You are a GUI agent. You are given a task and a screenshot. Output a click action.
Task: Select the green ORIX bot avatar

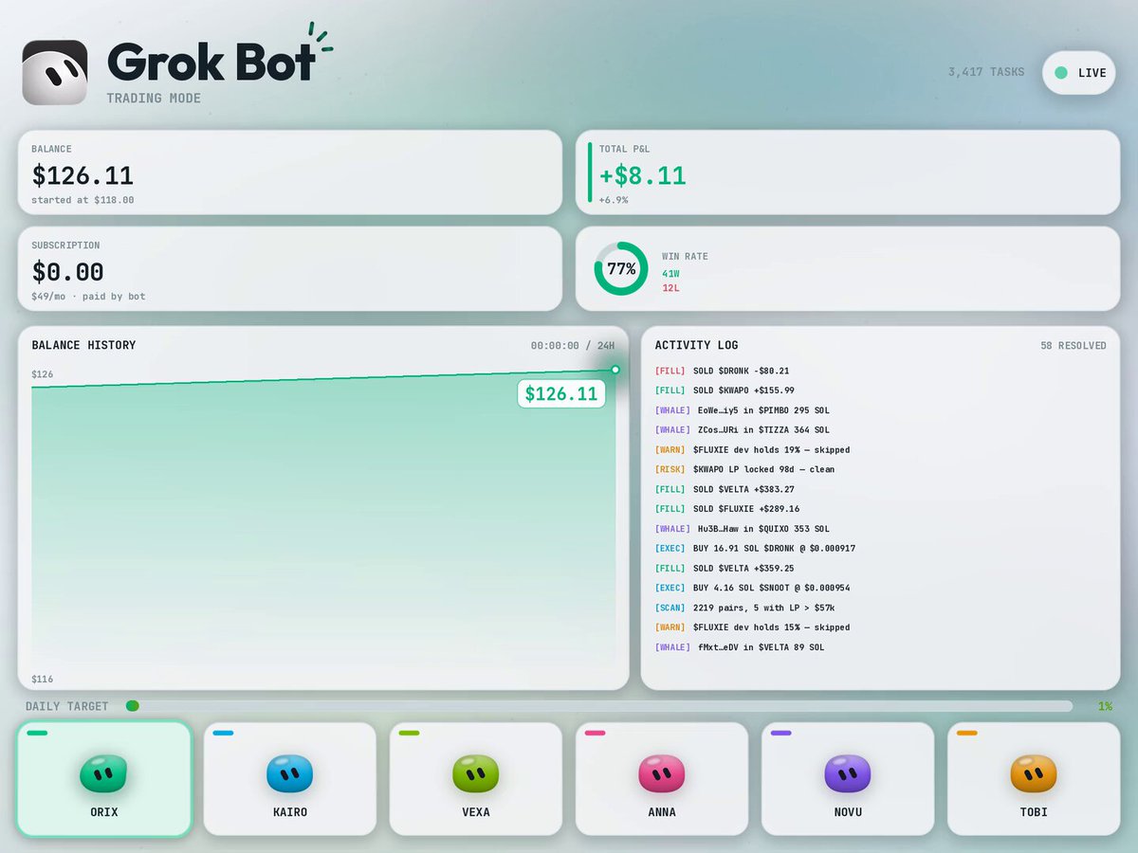[x=103, y=773]
